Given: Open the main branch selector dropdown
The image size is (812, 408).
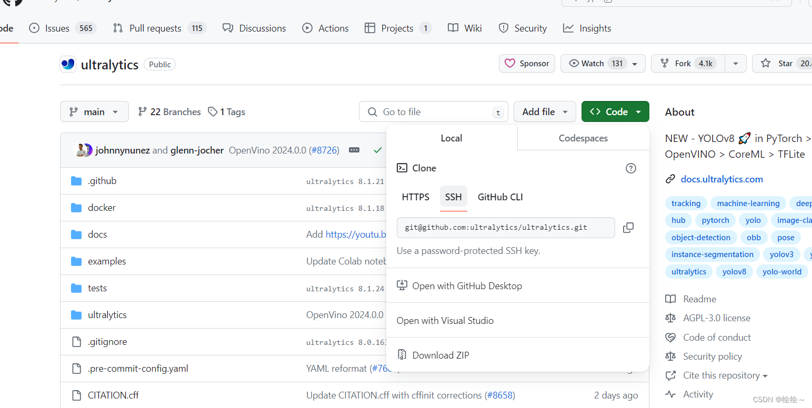Looking at the screenshot, I should click(x=95, y=111).
